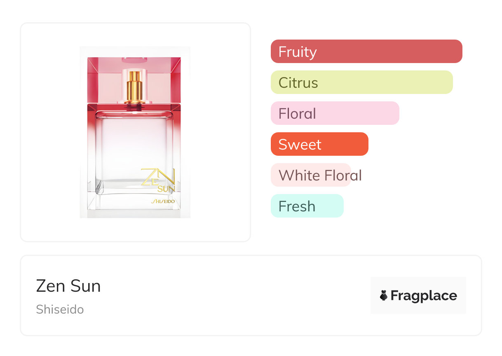Click the Fragplace perfume bottle icon

[x=384, y=296]
